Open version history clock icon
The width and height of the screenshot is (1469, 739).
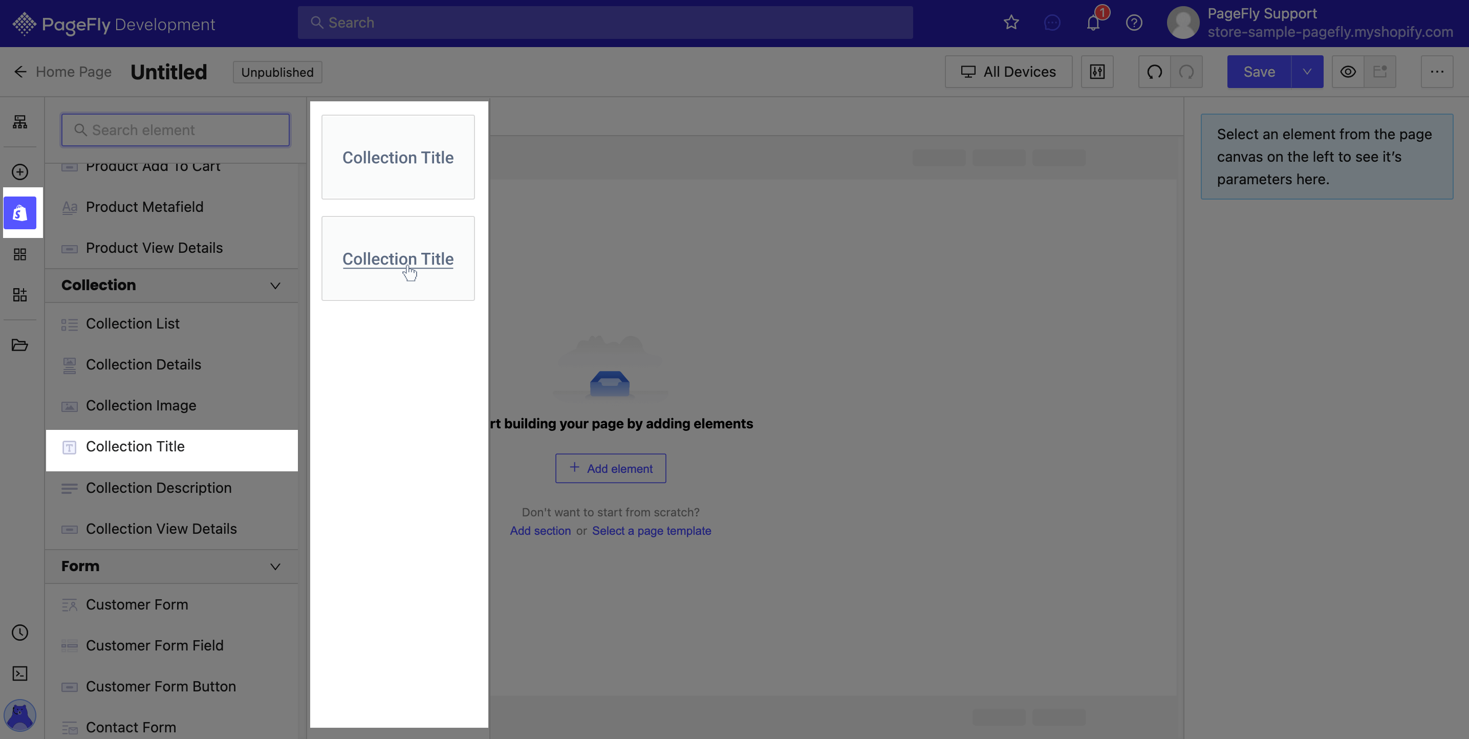pos(20,633)
